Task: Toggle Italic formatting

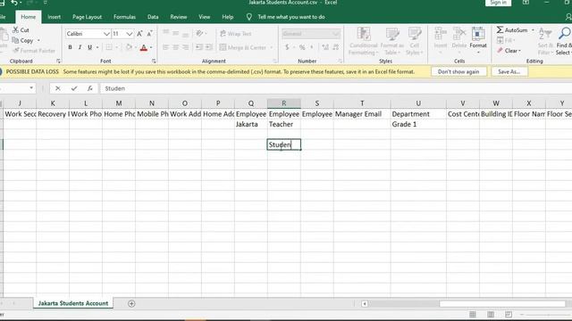Action: click(x=80, y=47)
